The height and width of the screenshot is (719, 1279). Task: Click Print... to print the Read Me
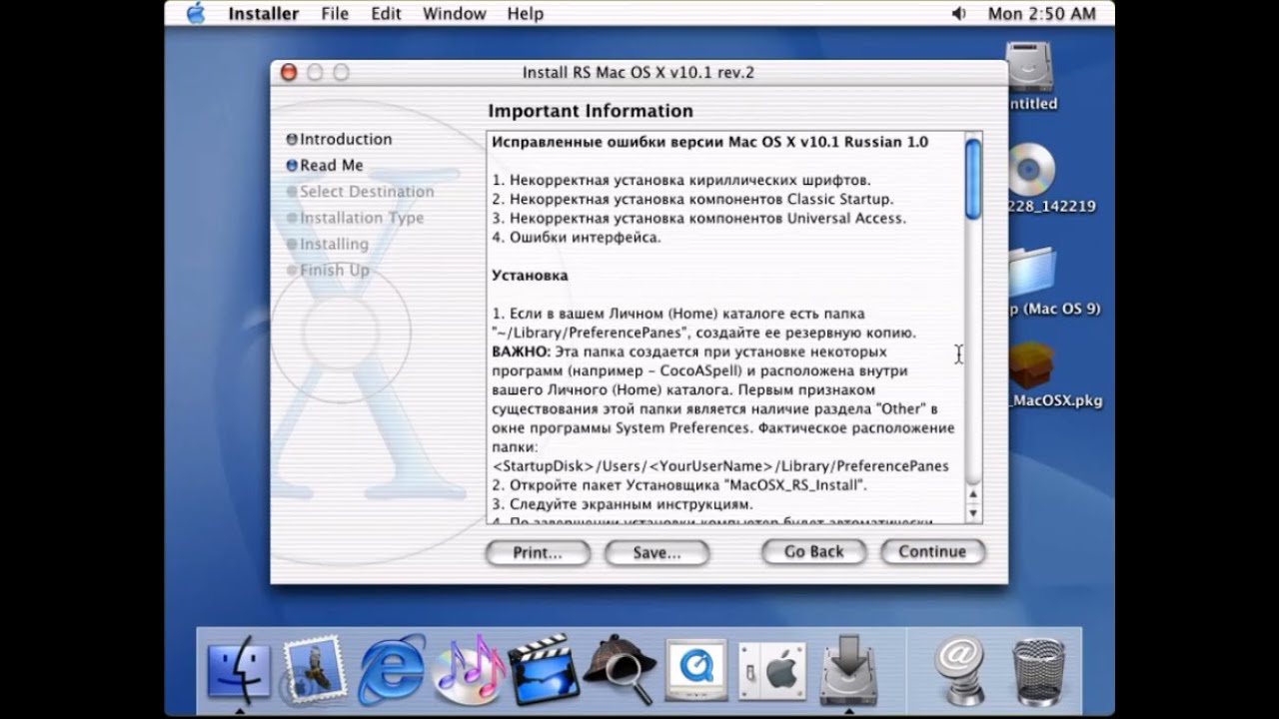[x=538, y=553]
